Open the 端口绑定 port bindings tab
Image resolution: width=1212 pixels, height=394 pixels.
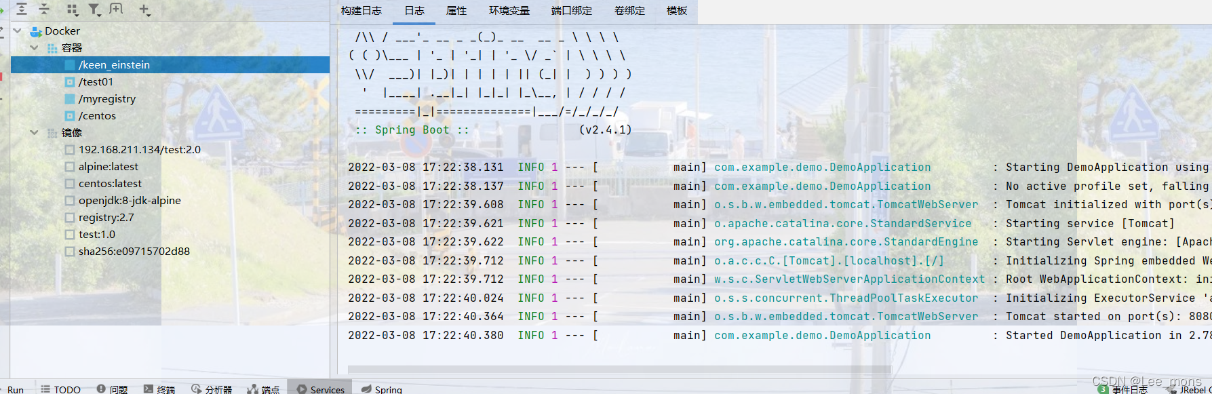[x=572, y=11]
